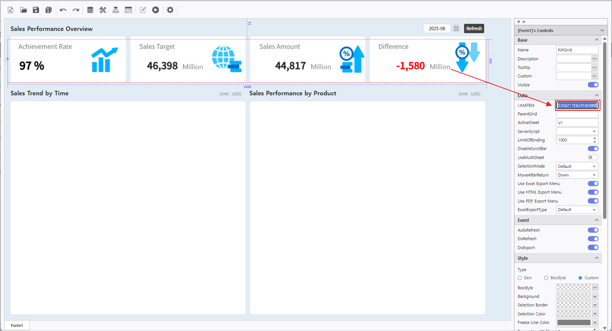Screen dimensions: 612x331
Task: Click the new document icon in toolbar
Action: tap(10, 10)
